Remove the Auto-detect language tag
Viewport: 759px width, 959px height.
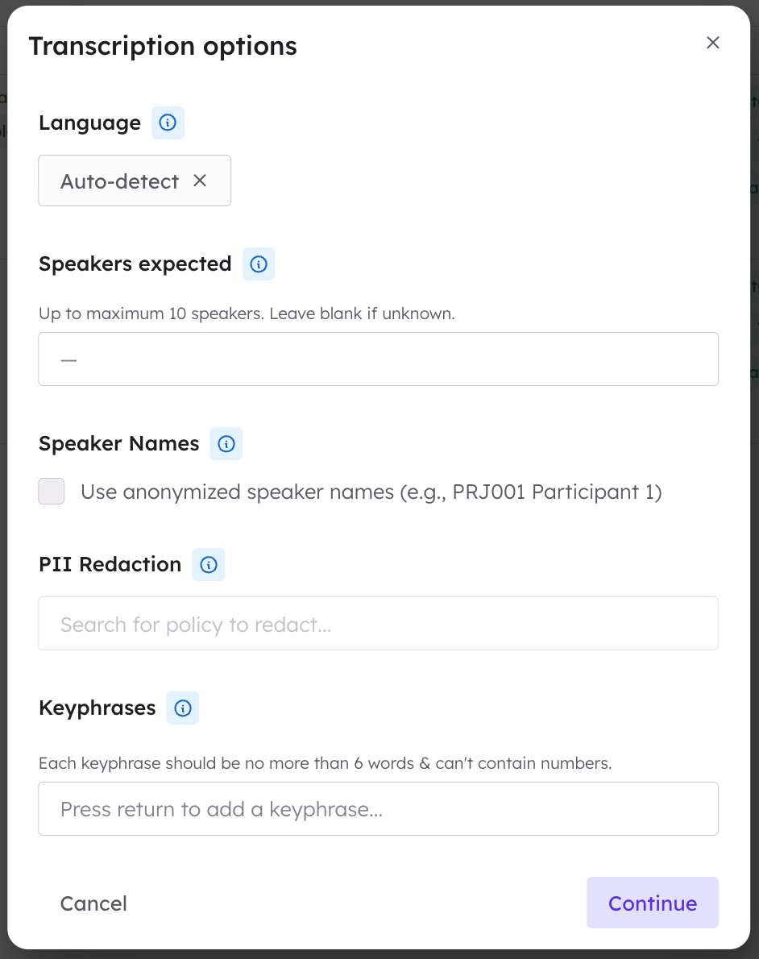(200, 181)
